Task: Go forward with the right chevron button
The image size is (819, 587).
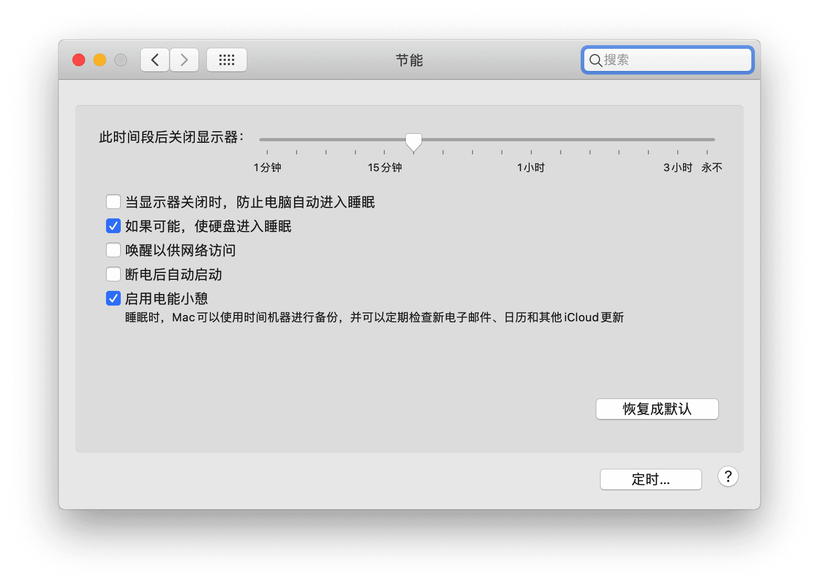Action: click(x=184, y=60)
